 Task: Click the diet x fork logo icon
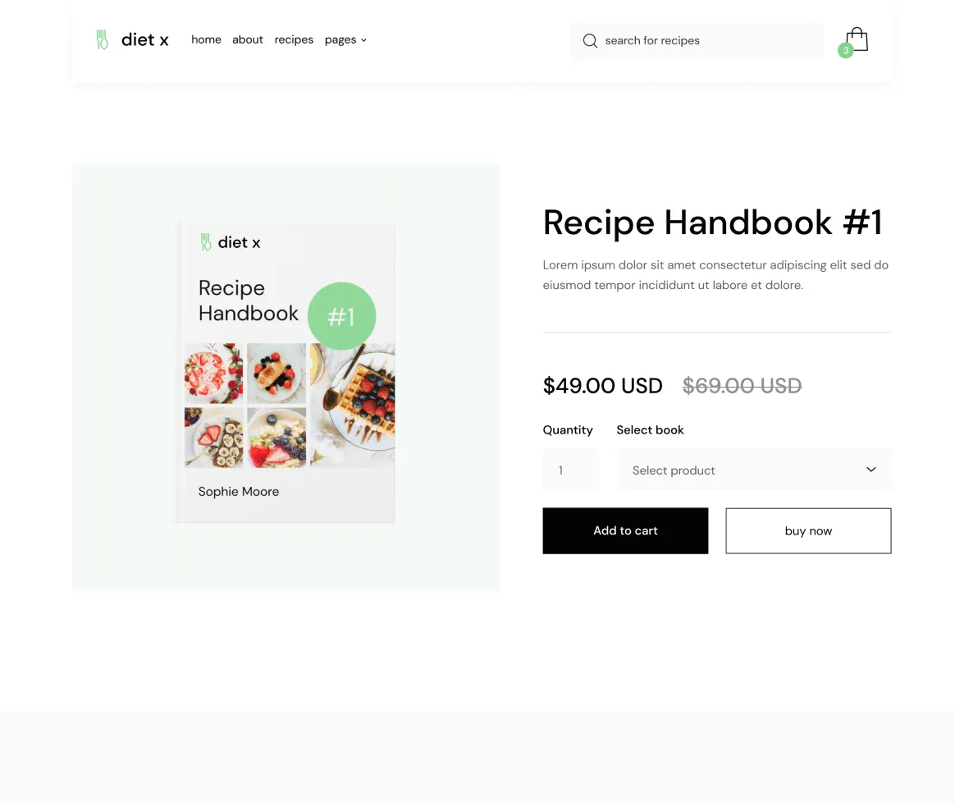pos(102,39)
